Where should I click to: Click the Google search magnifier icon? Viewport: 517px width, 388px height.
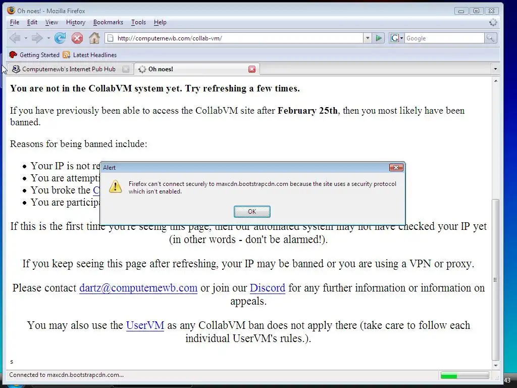pos(490,38)
